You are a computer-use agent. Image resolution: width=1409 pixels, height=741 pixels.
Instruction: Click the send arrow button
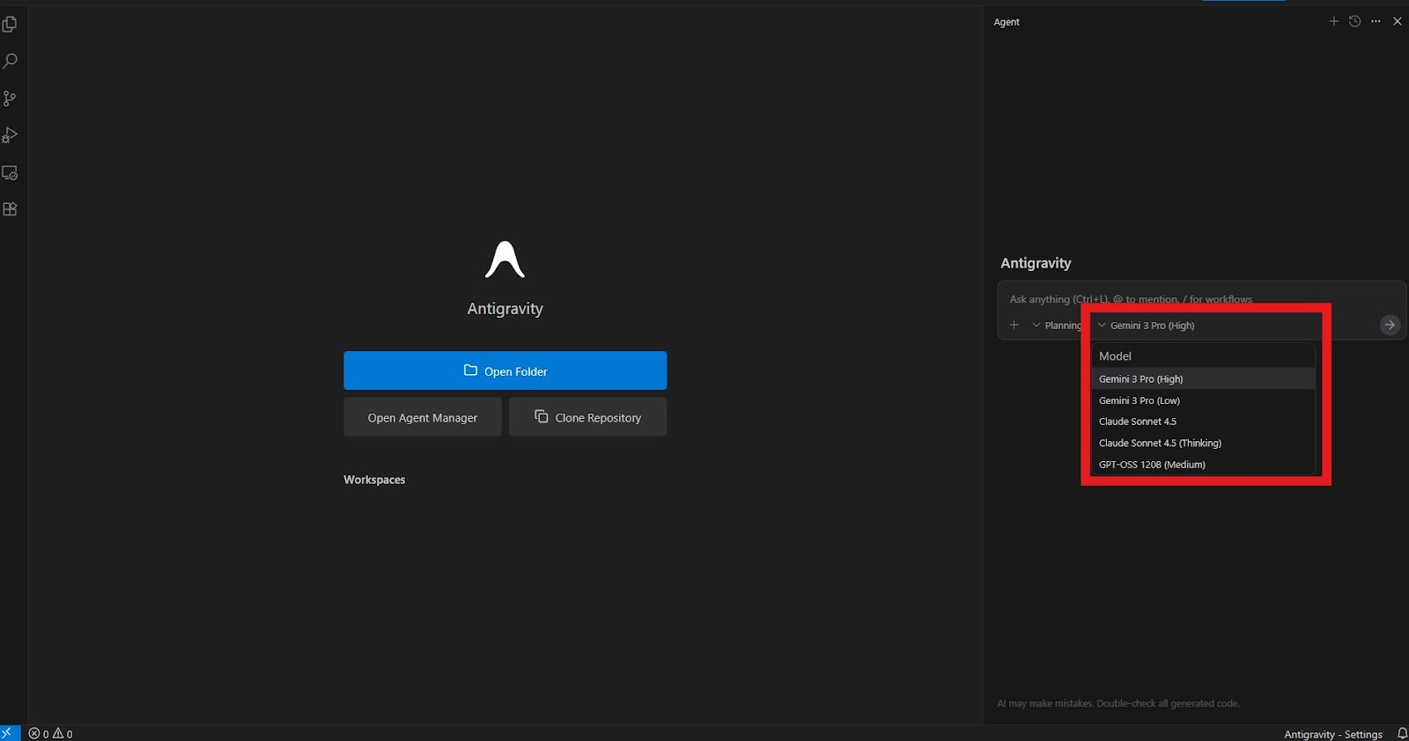(1390, 325)
